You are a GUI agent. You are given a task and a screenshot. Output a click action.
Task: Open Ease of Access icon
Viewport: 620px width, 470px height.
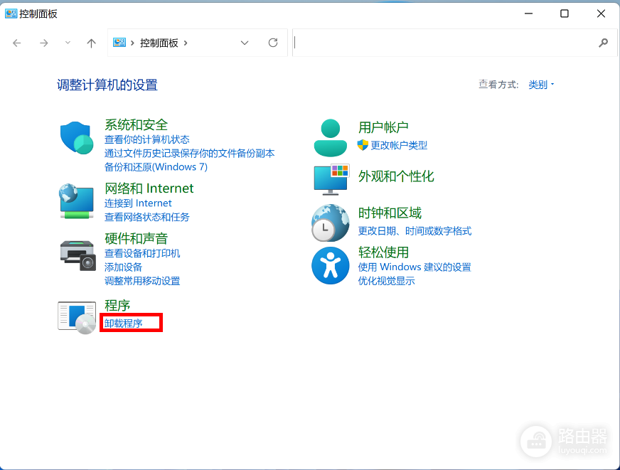tap(330, 266)
